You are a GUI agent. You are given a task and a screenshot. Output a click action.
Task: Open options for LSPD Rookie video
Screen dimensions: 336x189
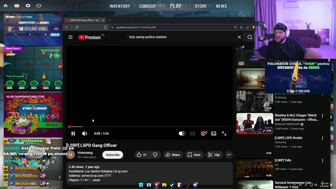click(x=322, y=138)
